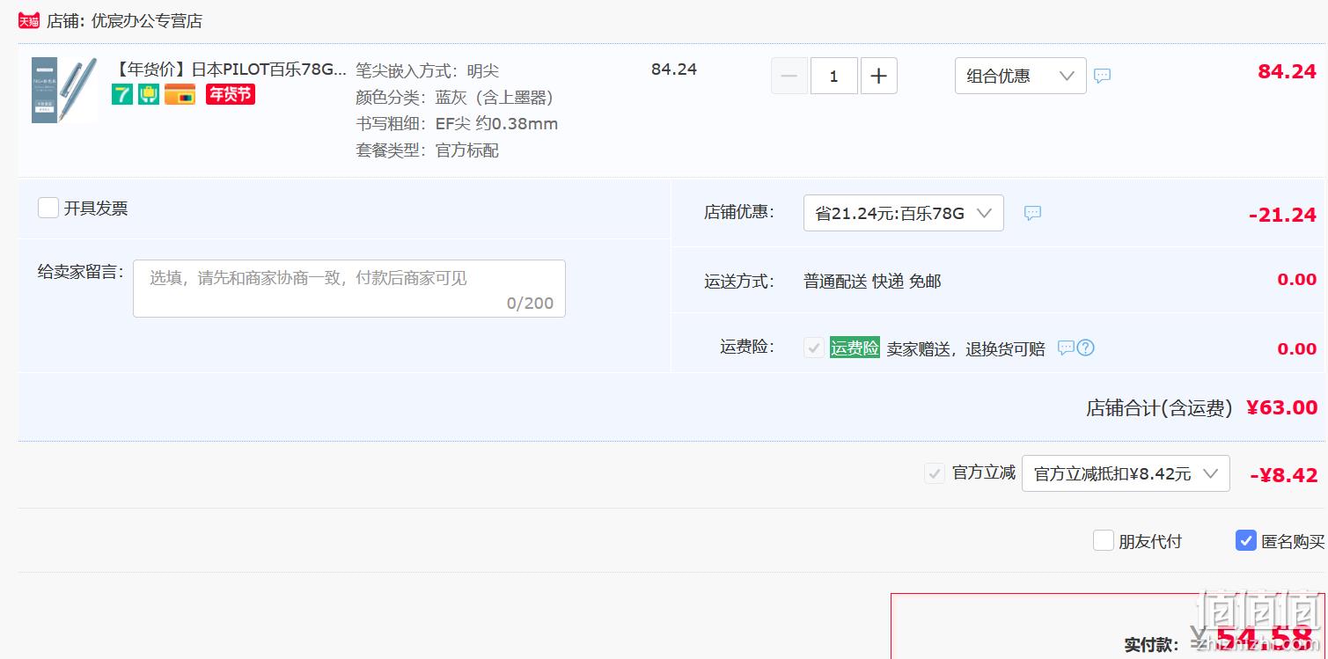Check the 开具发票 checkbox
Image resolution: width=1328 pixels, height=659 pixels.
point(48,208)
